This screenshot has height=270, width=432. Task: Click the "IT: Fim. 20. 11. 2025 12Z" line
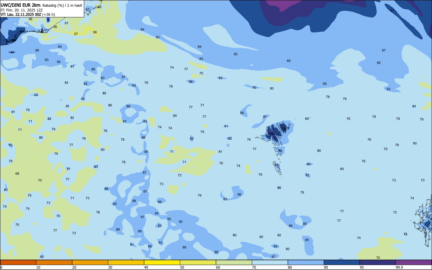[22, 10]
